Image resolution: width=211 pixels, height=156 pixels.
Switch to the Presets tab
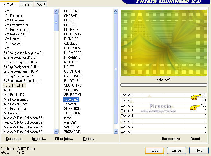(x=26, y=4)
